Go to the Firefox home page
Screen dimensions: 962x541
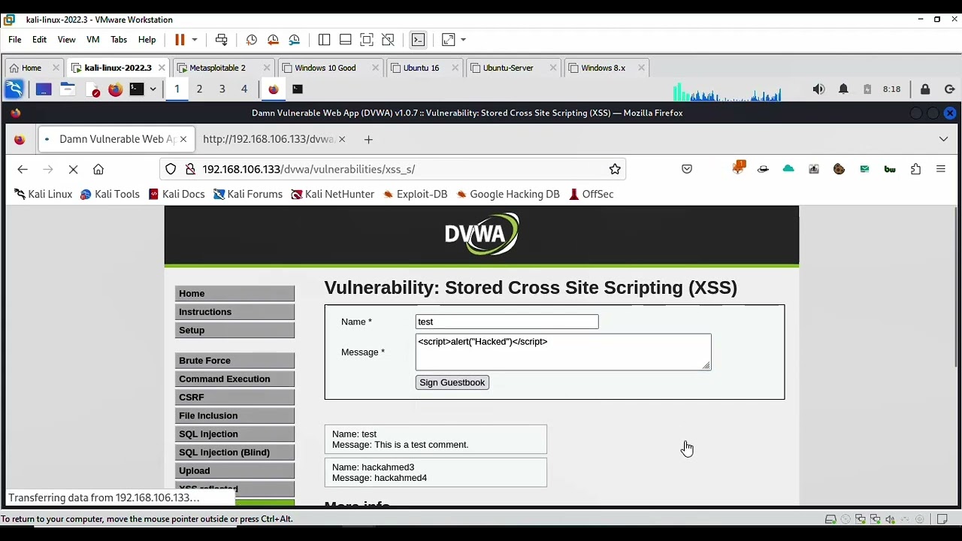point(98,169)
